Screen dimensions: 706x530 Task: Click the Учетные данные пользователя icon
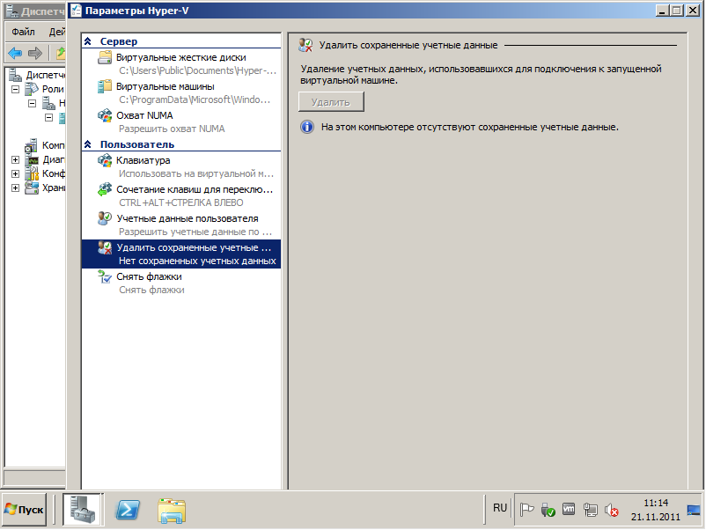pyautogui.click(x=105, y=218)
